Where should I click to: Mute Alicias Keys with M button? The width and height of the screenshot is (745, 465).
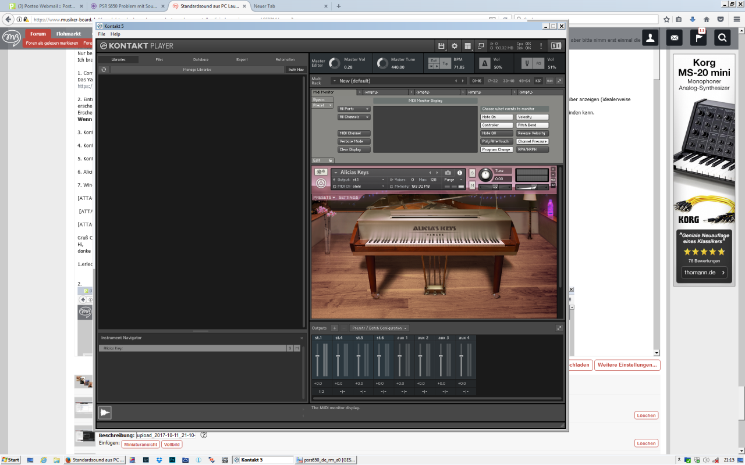click(472, 185)
